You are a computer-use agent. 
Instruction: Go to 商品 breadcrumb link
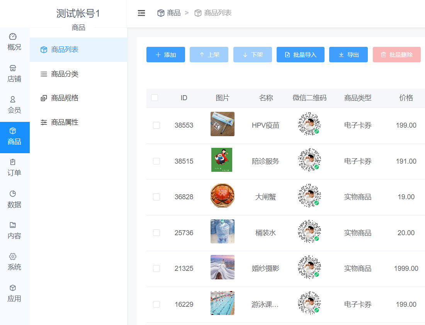(x=174, y=13)
